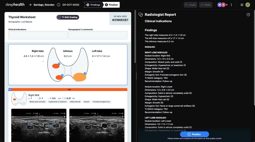Select the R1 nodule on thyroid diagram
Viewport: 255px width, 142px height.
[x=56, y=66]
